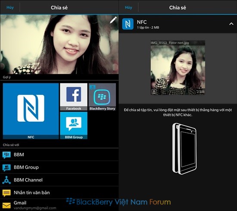The height and width of the screenshot is (211, 237).
Task: Tap the large portrait photo preview
Action: point(59,44)
